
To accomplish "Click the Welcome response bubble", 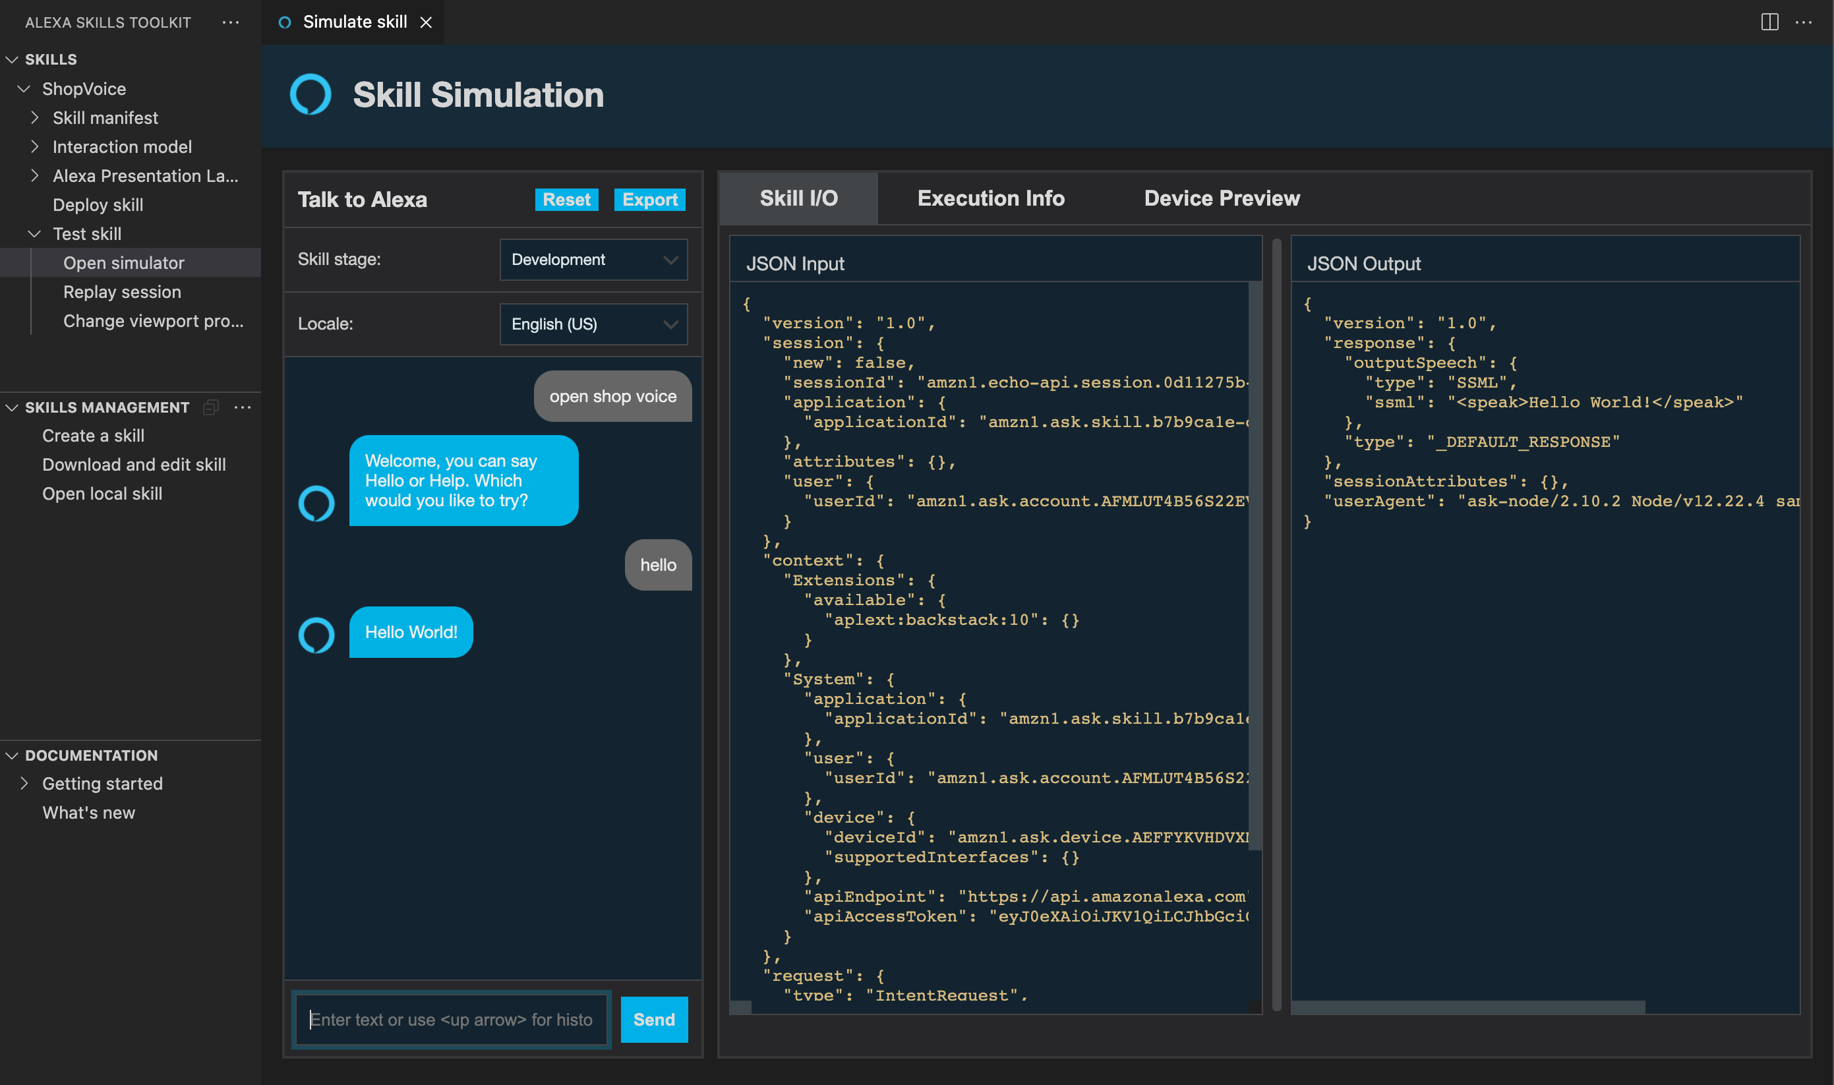I will tap(463, 481).
